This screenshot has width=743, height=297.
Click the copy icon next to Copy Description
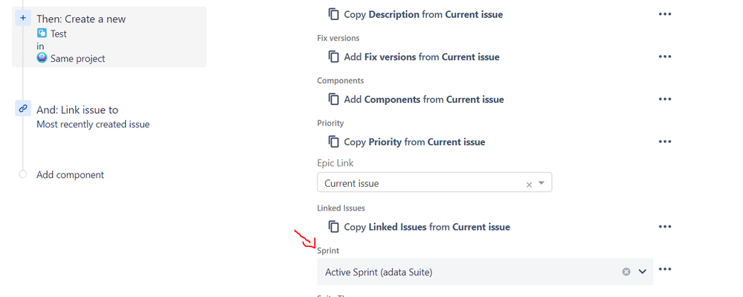pyautogui.click(x=334, y=14)
